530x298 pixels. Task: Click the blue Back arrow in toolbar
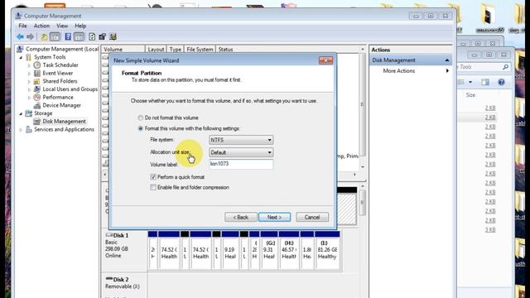(x=20, y=36)
